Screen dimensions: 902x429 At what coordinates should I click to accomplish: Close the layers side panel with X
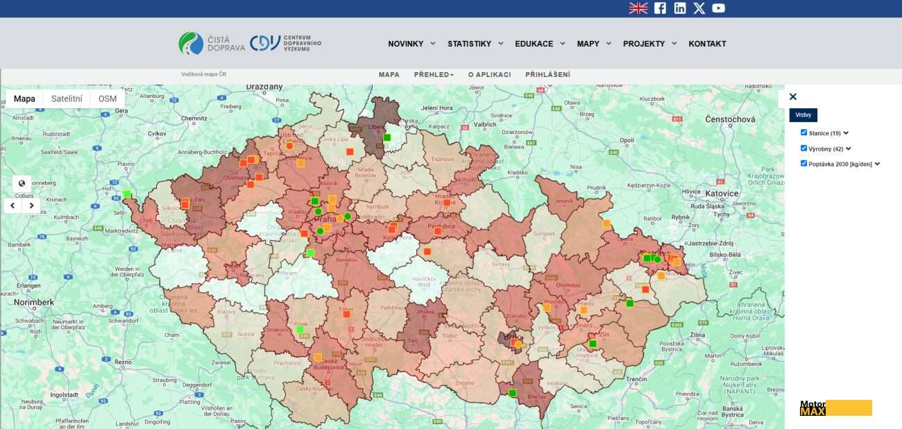(793, 97)
